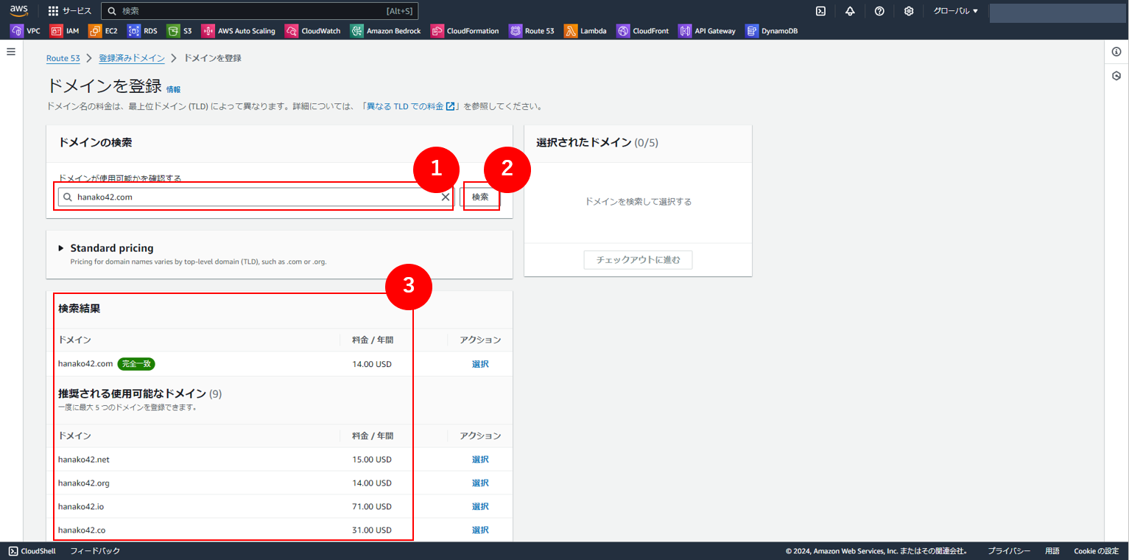Click the hanako42.com domain search field
This screenshot has width=1129, height=560.
pyautogui.click(x=256, y=197)
